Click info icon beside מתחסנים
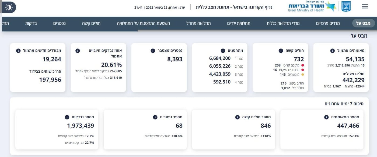This screenshot has height=157, width=377. tap(223, 51)
